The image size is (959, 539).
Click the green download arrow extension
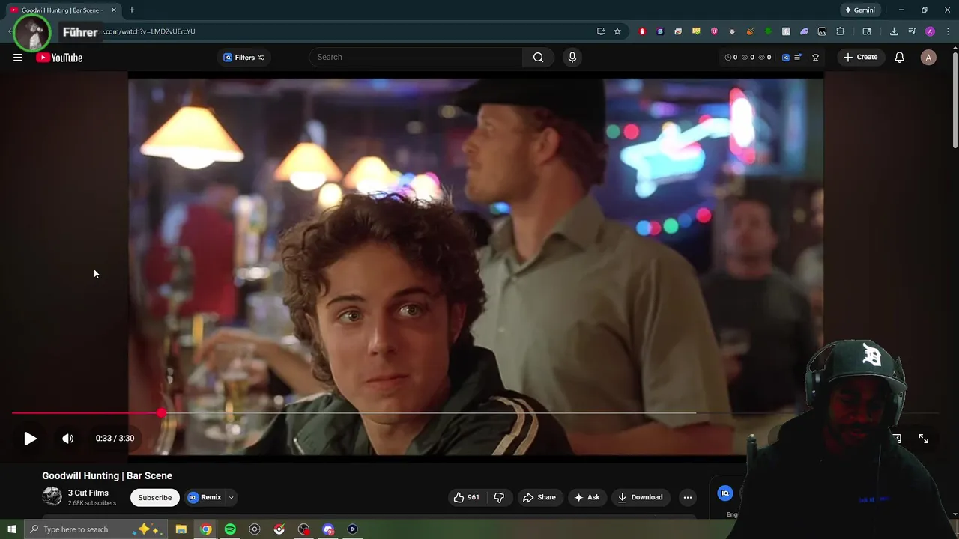[x=768, y=31]
